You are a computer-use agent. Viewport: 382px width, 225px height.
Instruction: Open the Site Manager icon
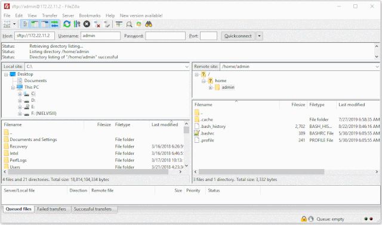pyautogui.click(x=7, y=24)
